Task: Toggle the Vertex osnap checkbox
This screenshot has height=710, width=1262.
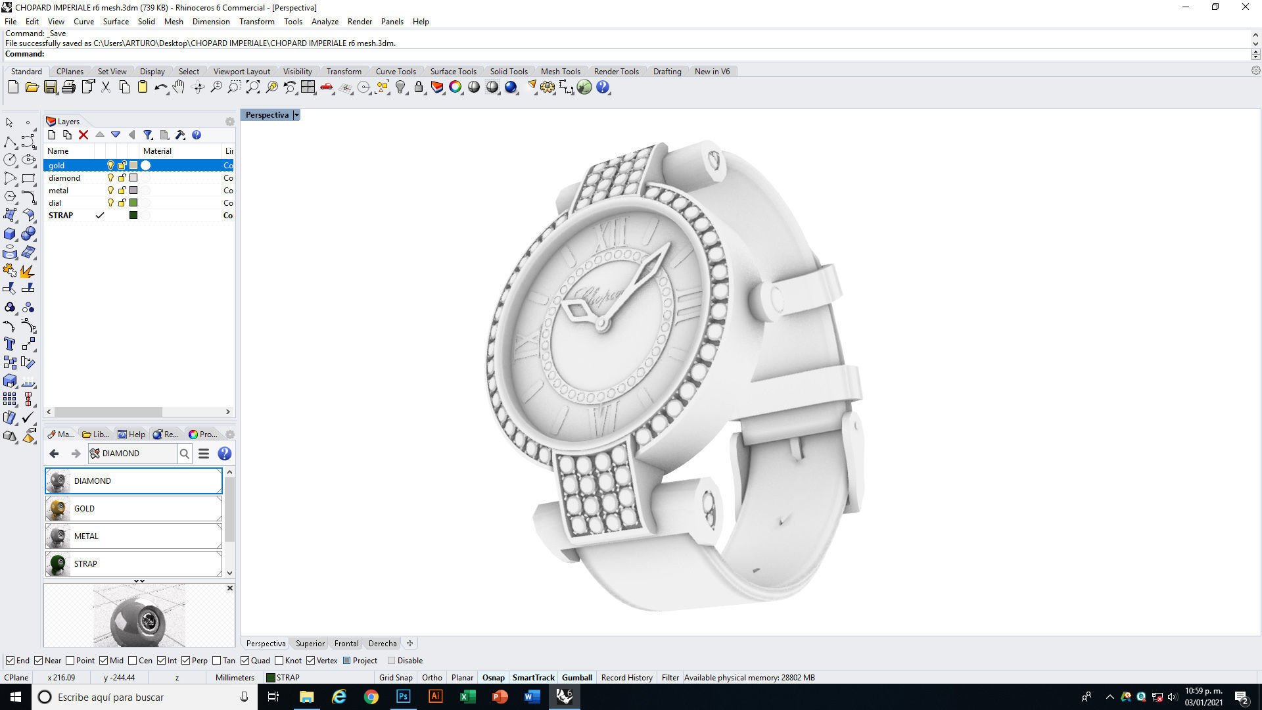Action: coord(310,661)
